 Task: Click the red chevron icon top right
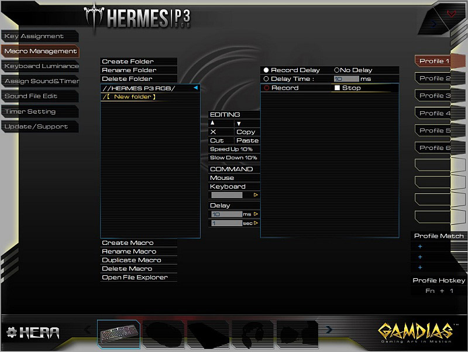tap(451, 13)
